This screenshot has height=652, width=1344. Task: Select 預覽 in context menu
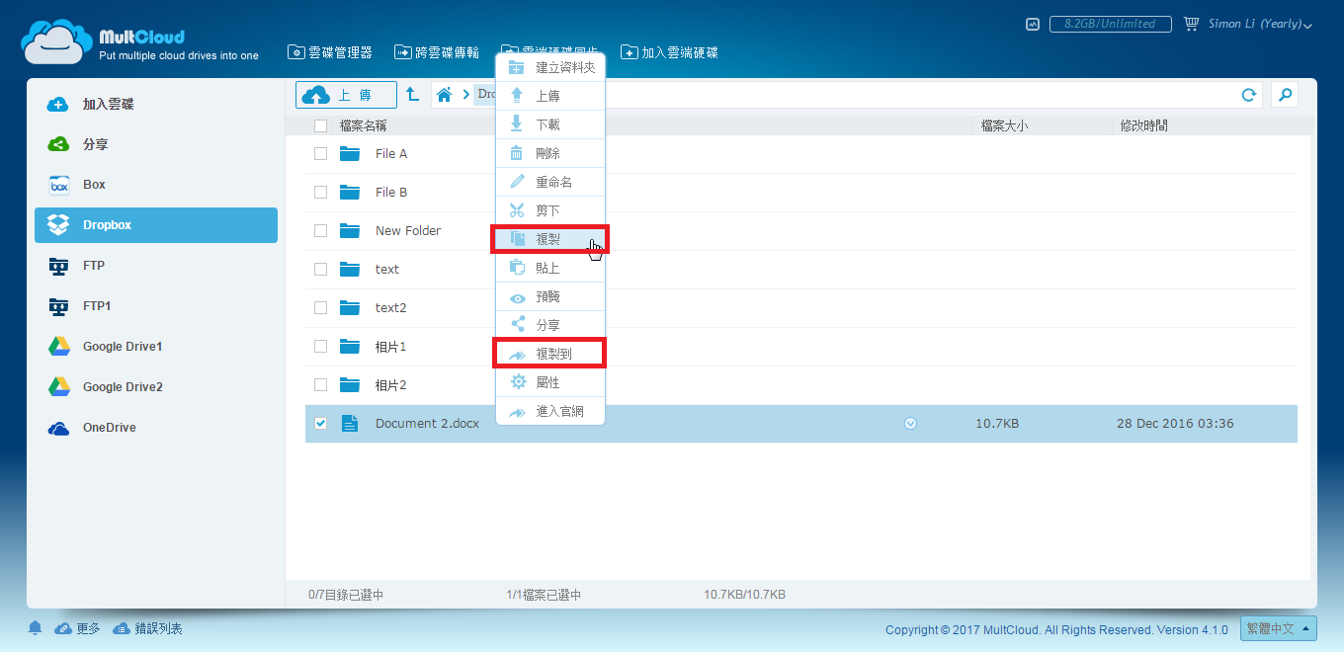click(549, 296)
